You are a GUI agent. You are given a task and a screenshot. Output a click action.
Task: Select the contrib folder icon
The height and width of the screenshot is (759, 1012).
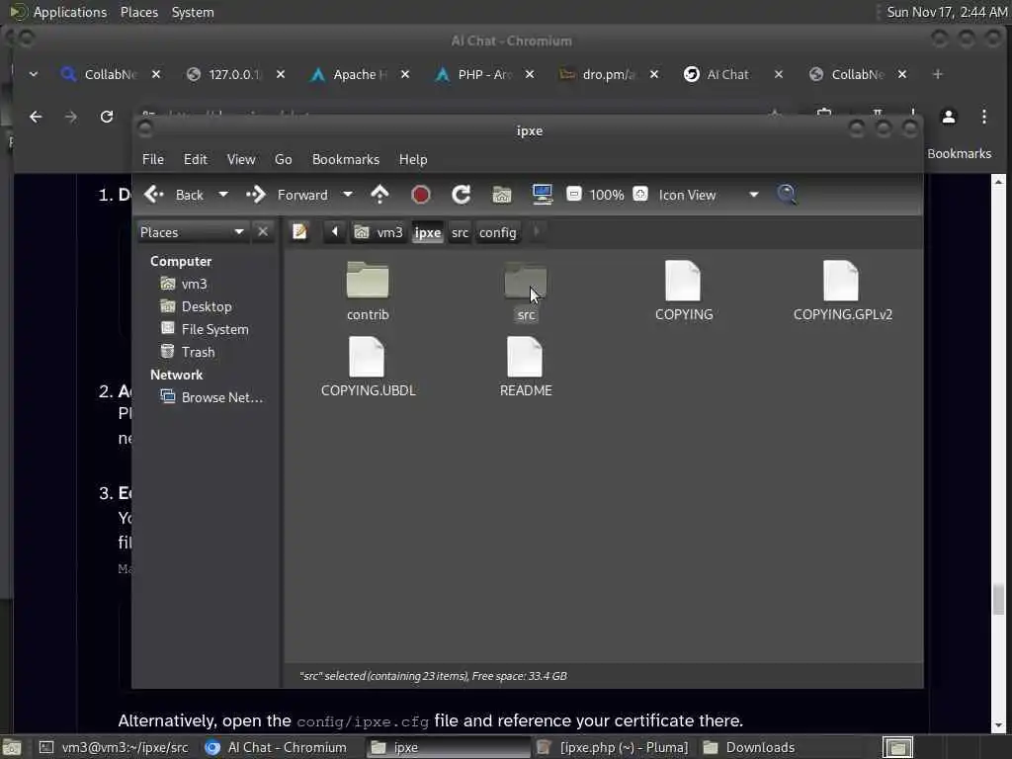point(368,280)
